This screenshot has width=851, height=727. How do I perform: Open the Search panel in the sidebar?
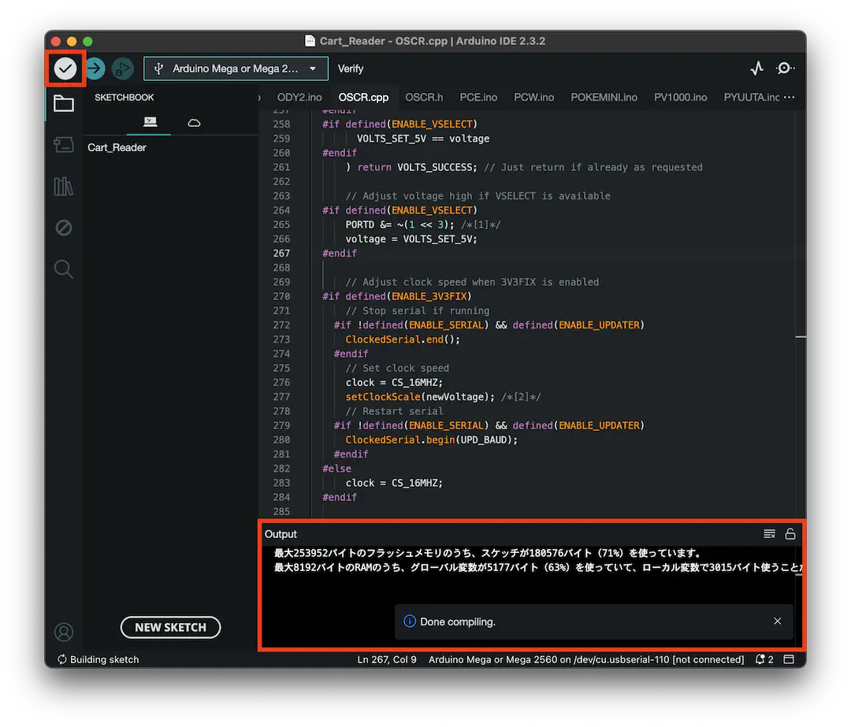coord(64,269)
